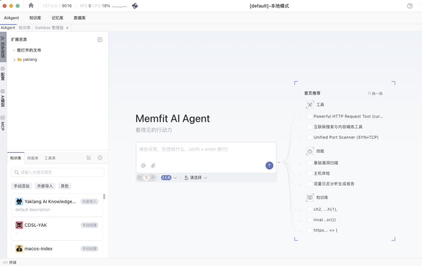Check Unified Port Scanner (SYN+TCP) checkbox

(x=310, y=137)
